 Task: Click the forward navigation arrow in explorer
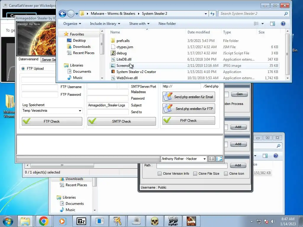pyautogui.click(x=71, y=14)
